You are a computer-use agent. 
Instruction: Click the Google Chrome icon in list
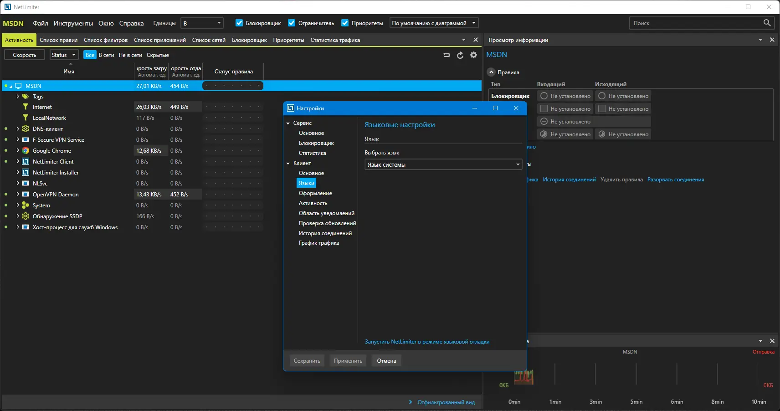coord(26,151)
